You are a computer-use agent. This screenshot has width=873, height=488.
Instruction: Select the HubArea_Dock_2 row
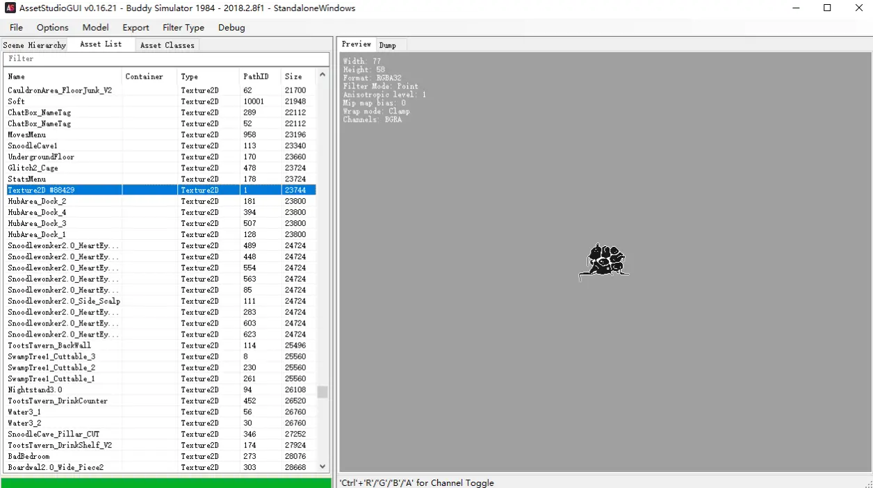[x=160, y=201]
